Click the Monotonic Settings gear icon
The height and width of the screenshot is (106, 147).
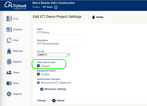(x=42, y=89)
